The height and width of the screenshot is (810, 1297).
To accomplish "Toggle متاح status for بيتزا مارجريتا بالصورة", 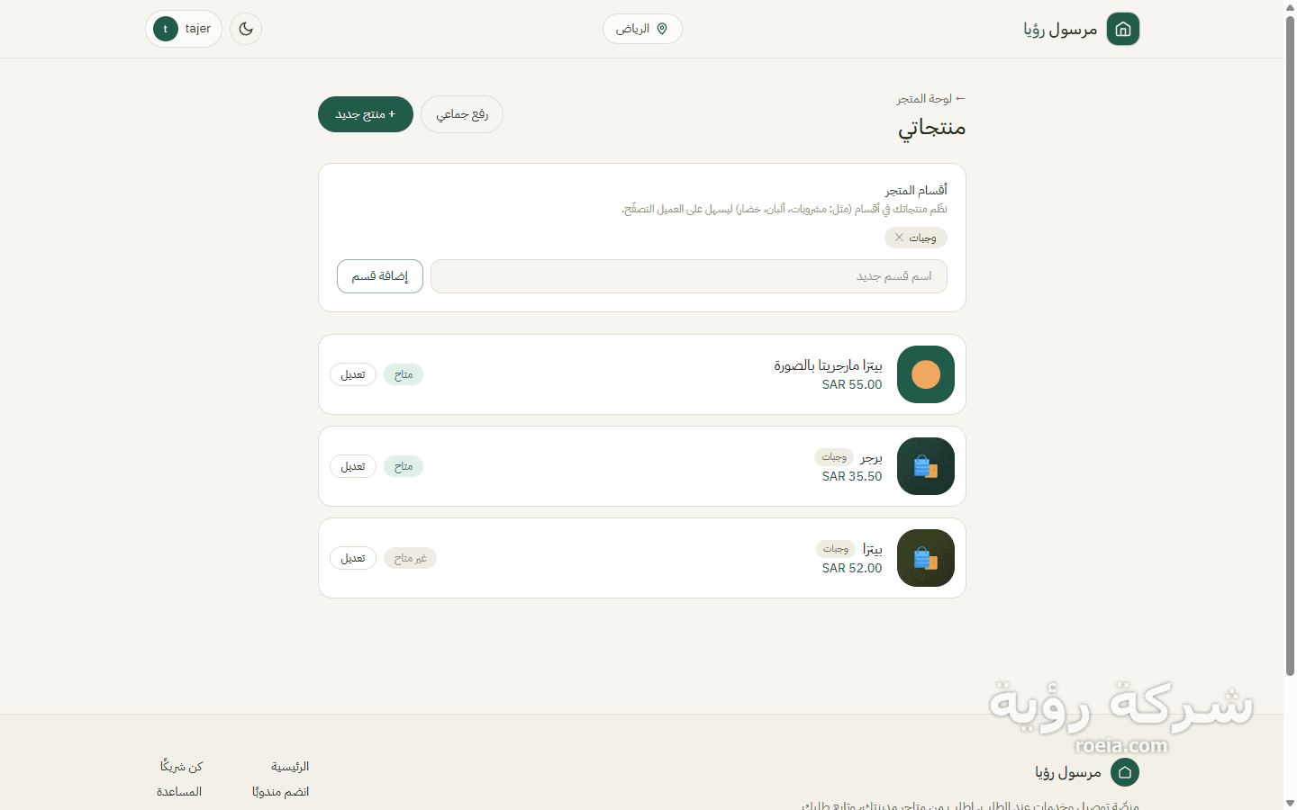I will (404, 374).
